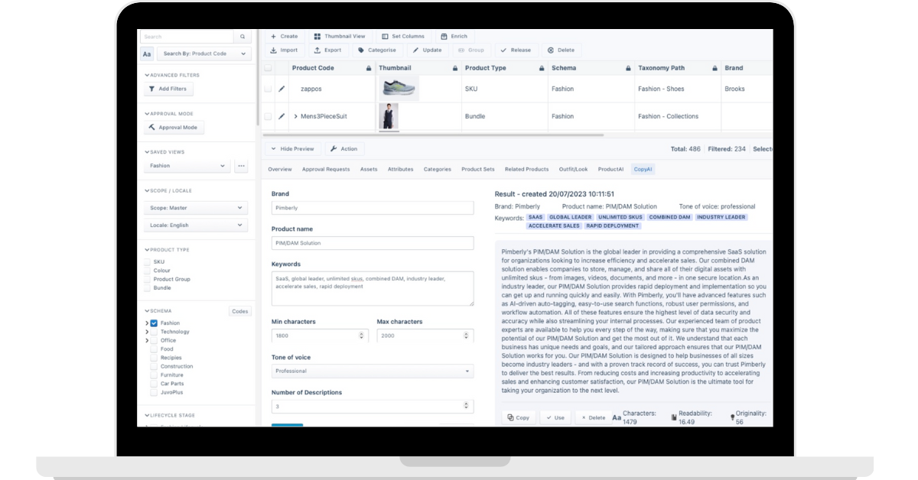
Task: Click the Min characters stepper arrows
Action: pos(362,336)
